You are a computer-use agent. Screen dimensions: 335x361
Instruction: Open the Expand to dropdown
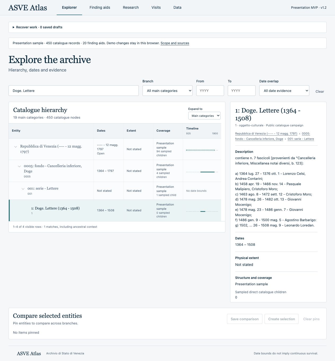[204, 116]
